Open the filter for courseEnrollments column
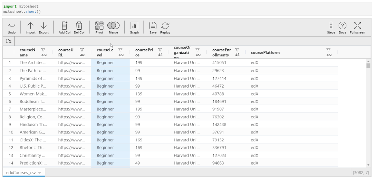Image resolution: width=373 pixels, height=179 pixels. pyautogui.click(x=237, y=50)
